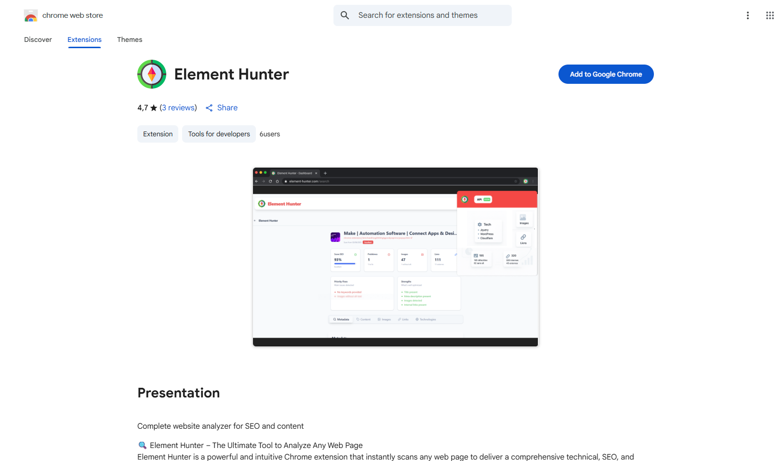Open the extension screenshot preview image
This screenshot has height=461, width=784.
395,257
